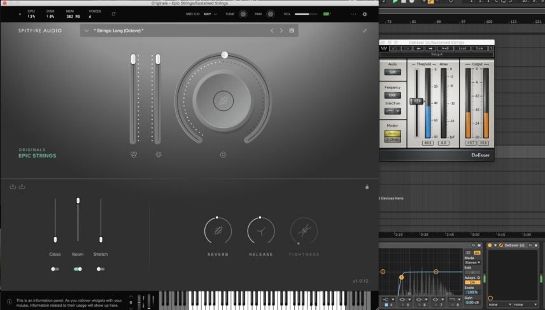Screen dimensions: 545x310
Task: Click Save in DeEsser toolbar
Action: tap(479, 48)
